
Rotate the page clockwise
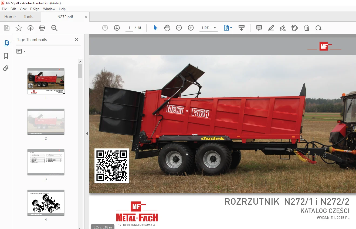[x=318, y=28]
